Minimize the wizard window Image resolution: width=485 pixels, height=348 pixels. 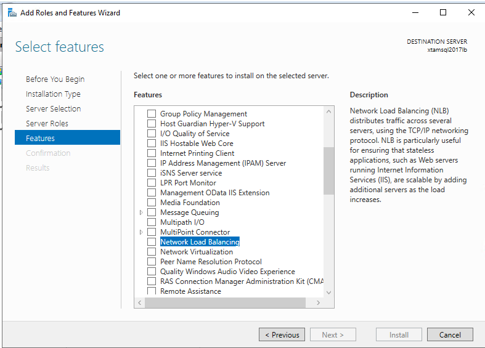coord(415,12)
